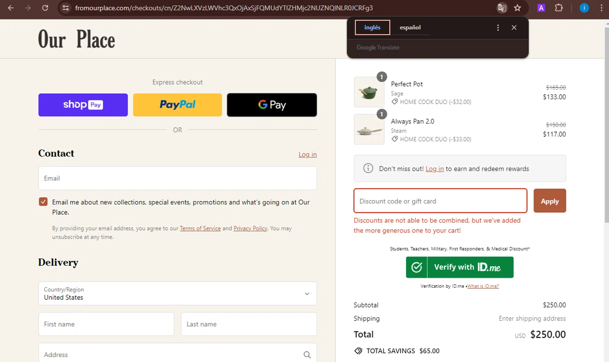Screen dimensions: 609x362
Task: Click the Google Translate icon in address bar
Action: click(502, 8)
